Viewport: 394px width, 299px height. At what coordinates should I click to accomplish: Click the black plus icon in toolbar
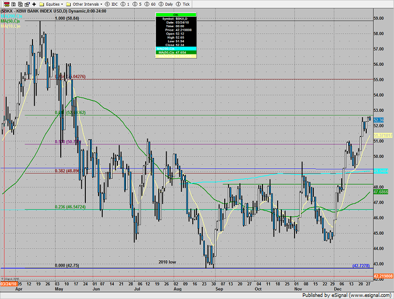pos(34,4)
